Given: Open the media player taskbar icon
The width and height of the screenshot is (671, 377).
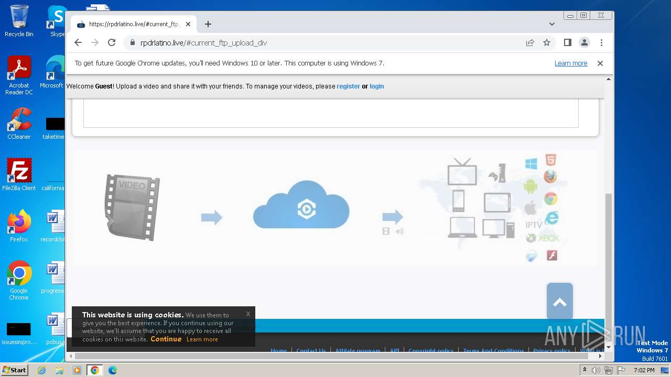Looking at the screenshot, I should [x=77, y=370].
